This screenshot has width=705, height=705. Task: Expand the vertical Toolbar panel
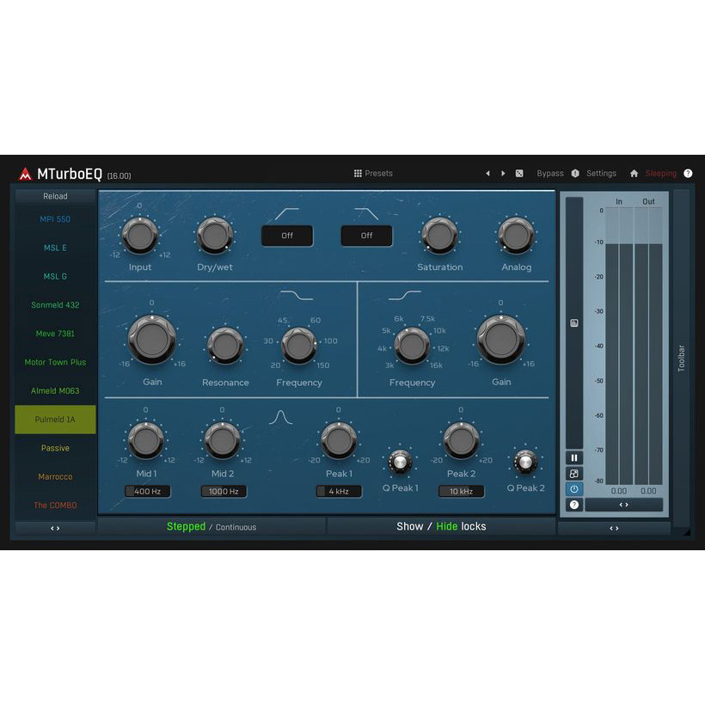(681, 358)
